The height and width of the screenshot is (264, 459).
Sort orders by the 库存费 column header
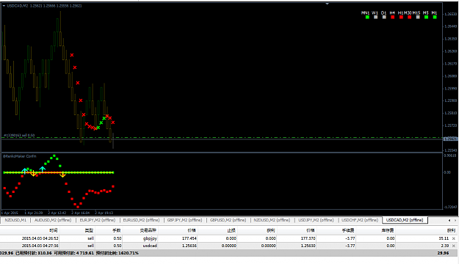388,231
